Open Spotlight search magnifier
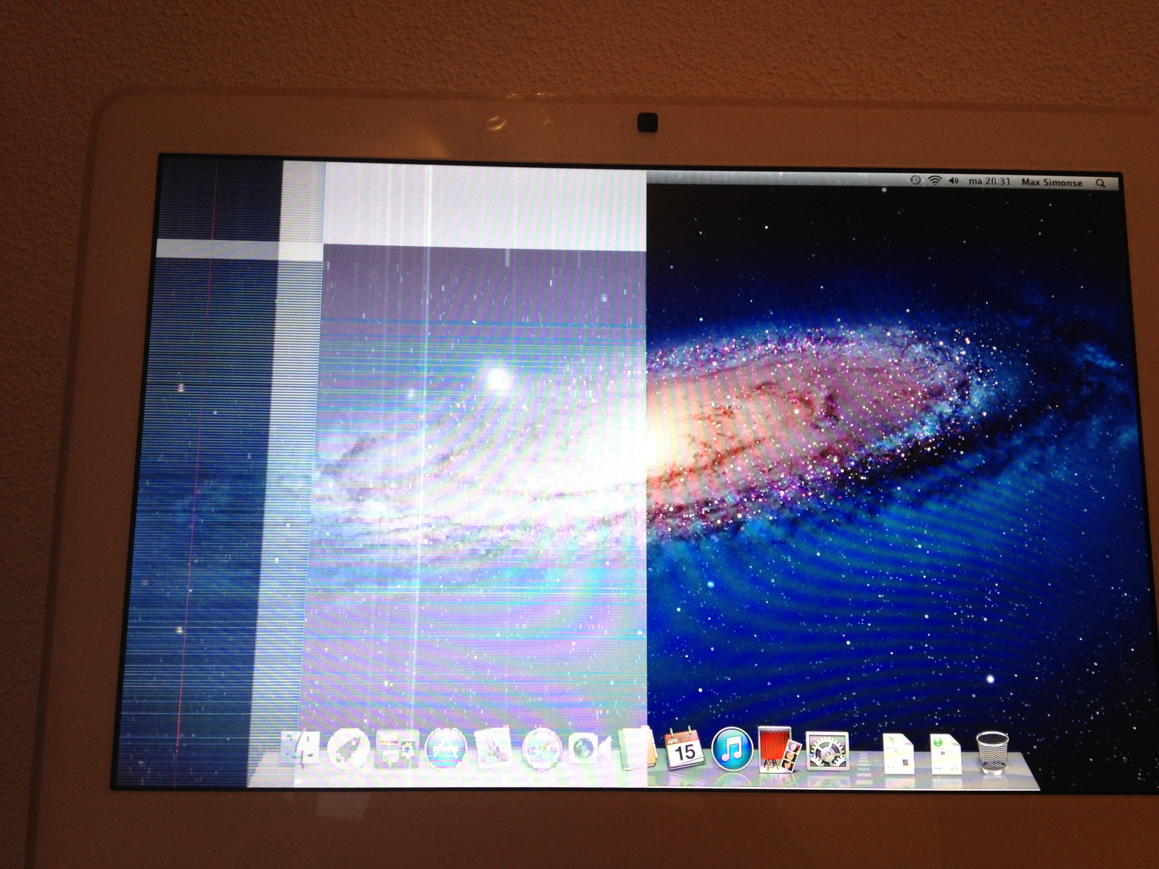The image size is (1159, 869). coord(1100,183)
